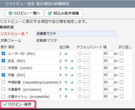The height and width of the screenshot is (110, 135).
Task: Click the width field for 氏名 row
Action: tap(108, 61)
